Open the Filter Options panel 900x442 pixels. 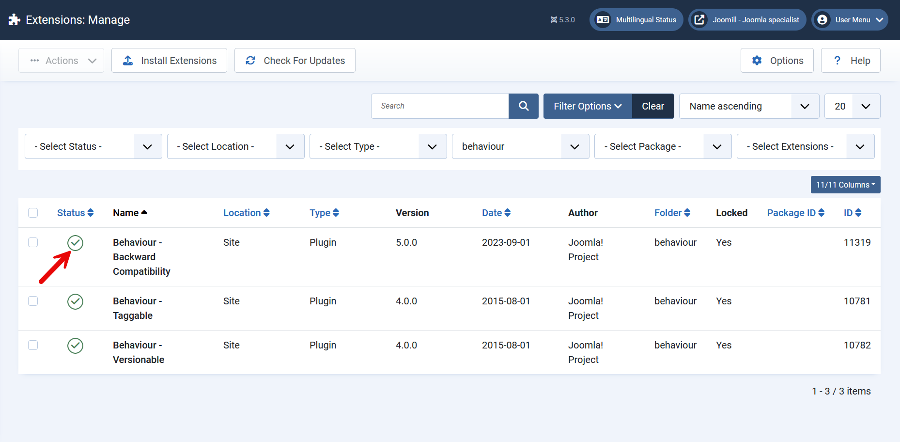[587, 106]
